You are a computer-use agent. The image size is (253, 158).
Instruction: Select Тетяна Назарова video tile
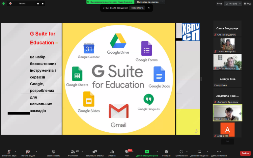click(x=227, y=45)
